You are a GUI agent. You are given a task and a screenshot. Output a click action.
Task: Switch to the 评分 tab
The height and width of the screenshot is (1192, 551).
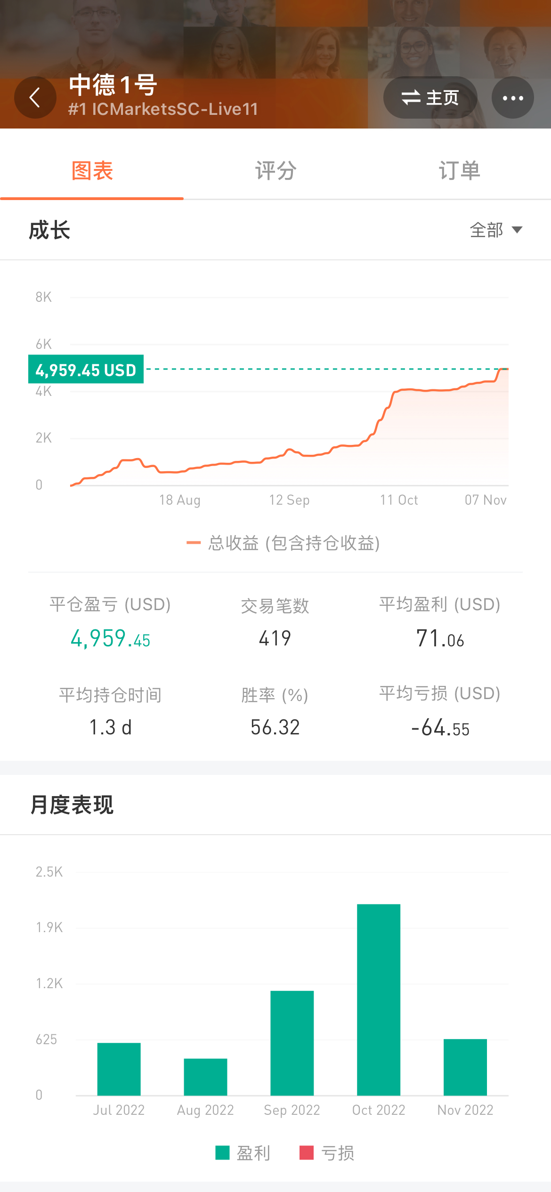[275, 170]
